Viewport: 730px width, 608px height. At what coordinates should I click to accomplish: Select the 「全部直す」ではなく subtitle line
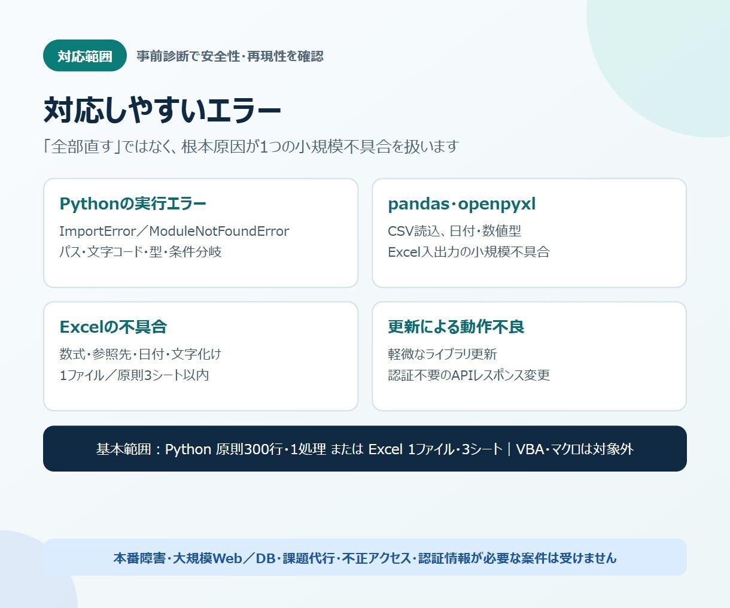click(x=251, y=147)
